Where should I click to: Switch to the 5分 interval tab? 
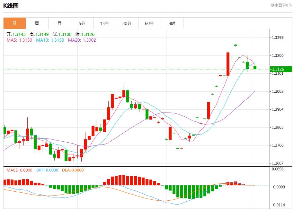click(82, 23)
